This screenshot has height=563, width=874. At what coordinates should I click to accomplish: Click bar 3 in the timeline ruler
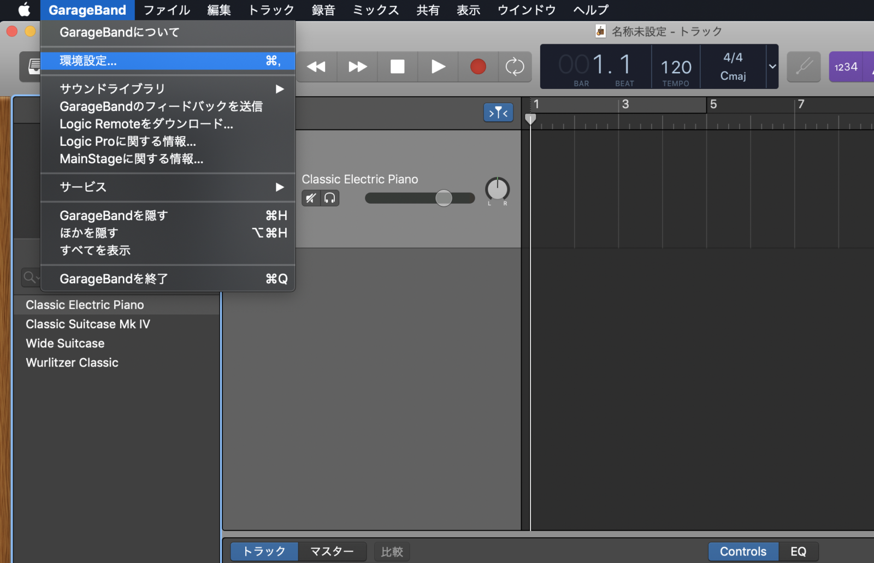(x=625, y=104)
